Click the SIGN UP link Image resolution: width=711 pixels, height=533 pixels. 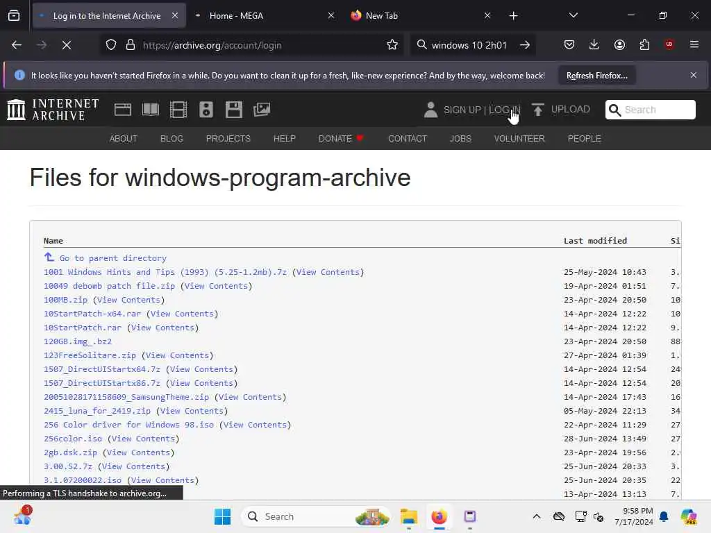462,110
